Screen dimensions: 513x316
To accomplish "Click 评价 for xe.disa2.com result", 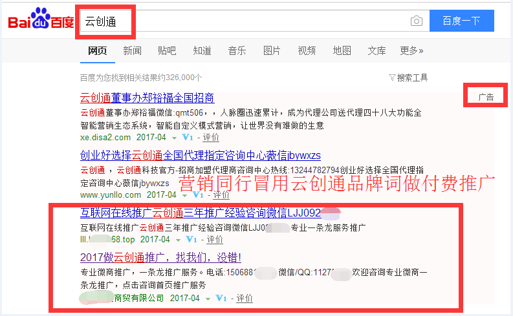I will [211, 138].
